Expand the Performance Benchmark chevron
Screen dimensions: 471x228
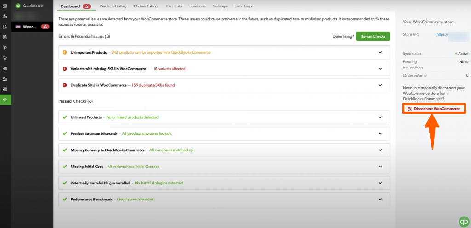[x=380, y=199]
